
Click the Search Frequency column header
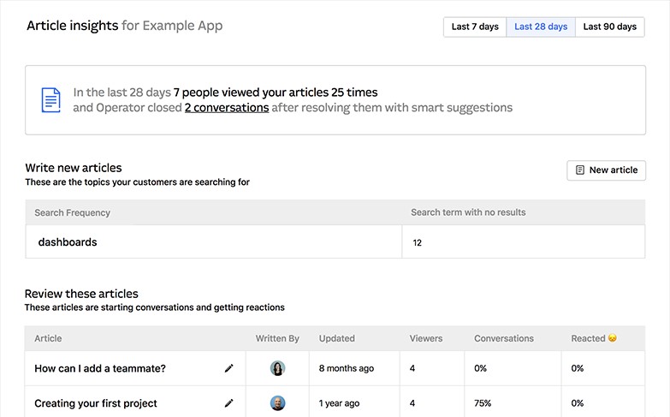[x=73, y=212]
